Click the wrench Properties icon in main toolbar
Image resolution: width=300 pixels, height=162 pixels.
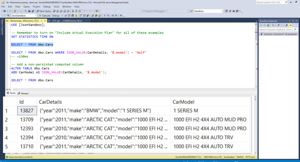coord(230,11)
